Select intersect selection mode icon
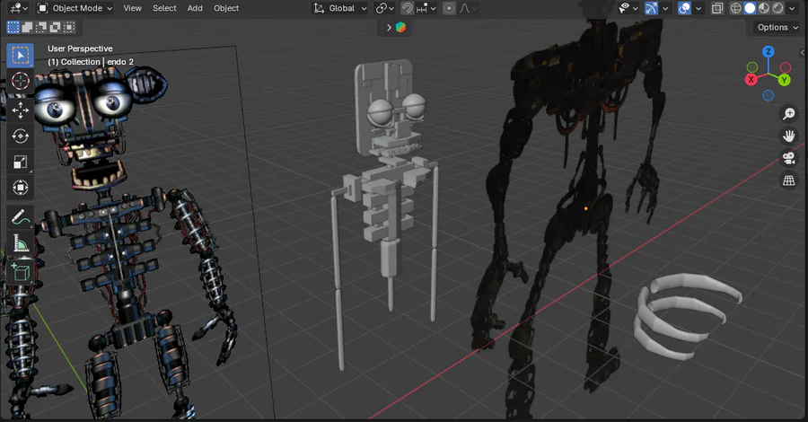Screen dimensions: 808x422 pyautogui.click(x=69, y=27)
